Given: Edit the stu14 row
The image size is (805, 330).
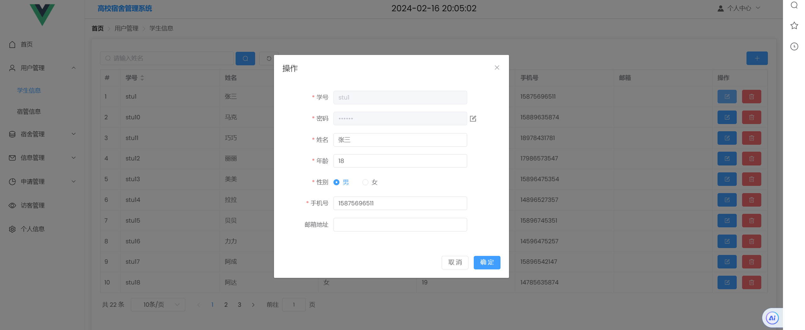Looking at the screenshot, I should (x=727, y=200).
